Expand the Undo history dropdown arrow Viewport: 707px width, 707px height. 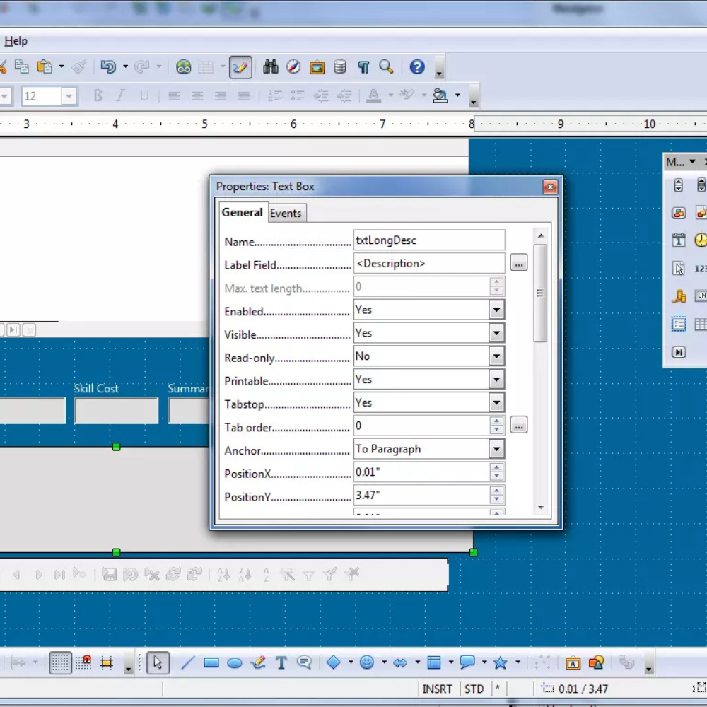[x=125, y=66]
